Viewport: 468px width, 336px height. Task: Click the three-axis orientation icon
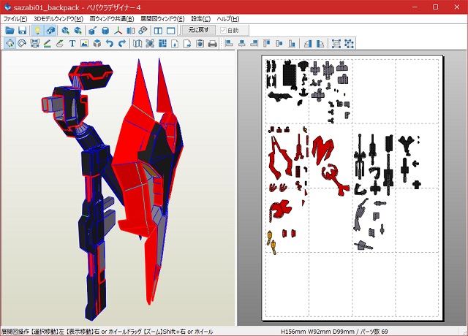tap(118, 31)
